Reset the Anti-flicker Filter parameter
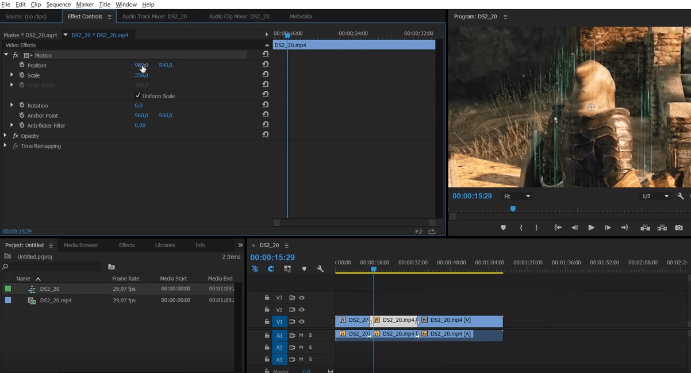Viewport: 691px width, 373px height. (x=266, y=124)
